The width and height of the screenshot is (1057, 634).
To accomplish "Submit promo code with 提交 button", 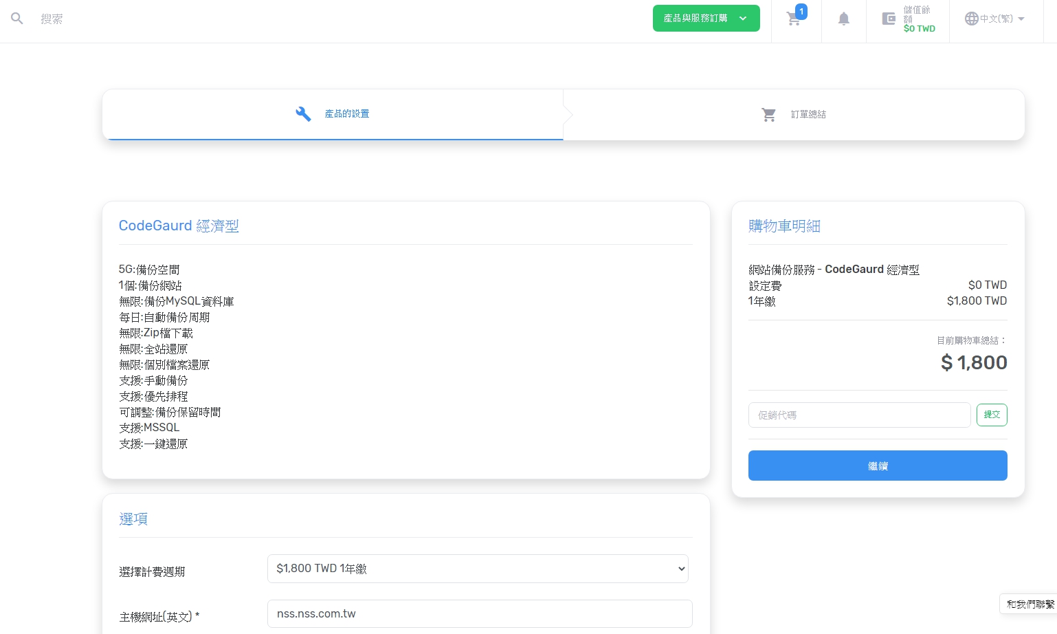I will (x=992, y=415).
